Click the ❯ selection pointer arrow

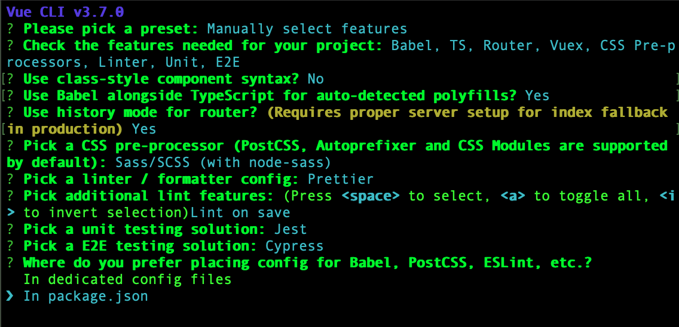[11, 297]
